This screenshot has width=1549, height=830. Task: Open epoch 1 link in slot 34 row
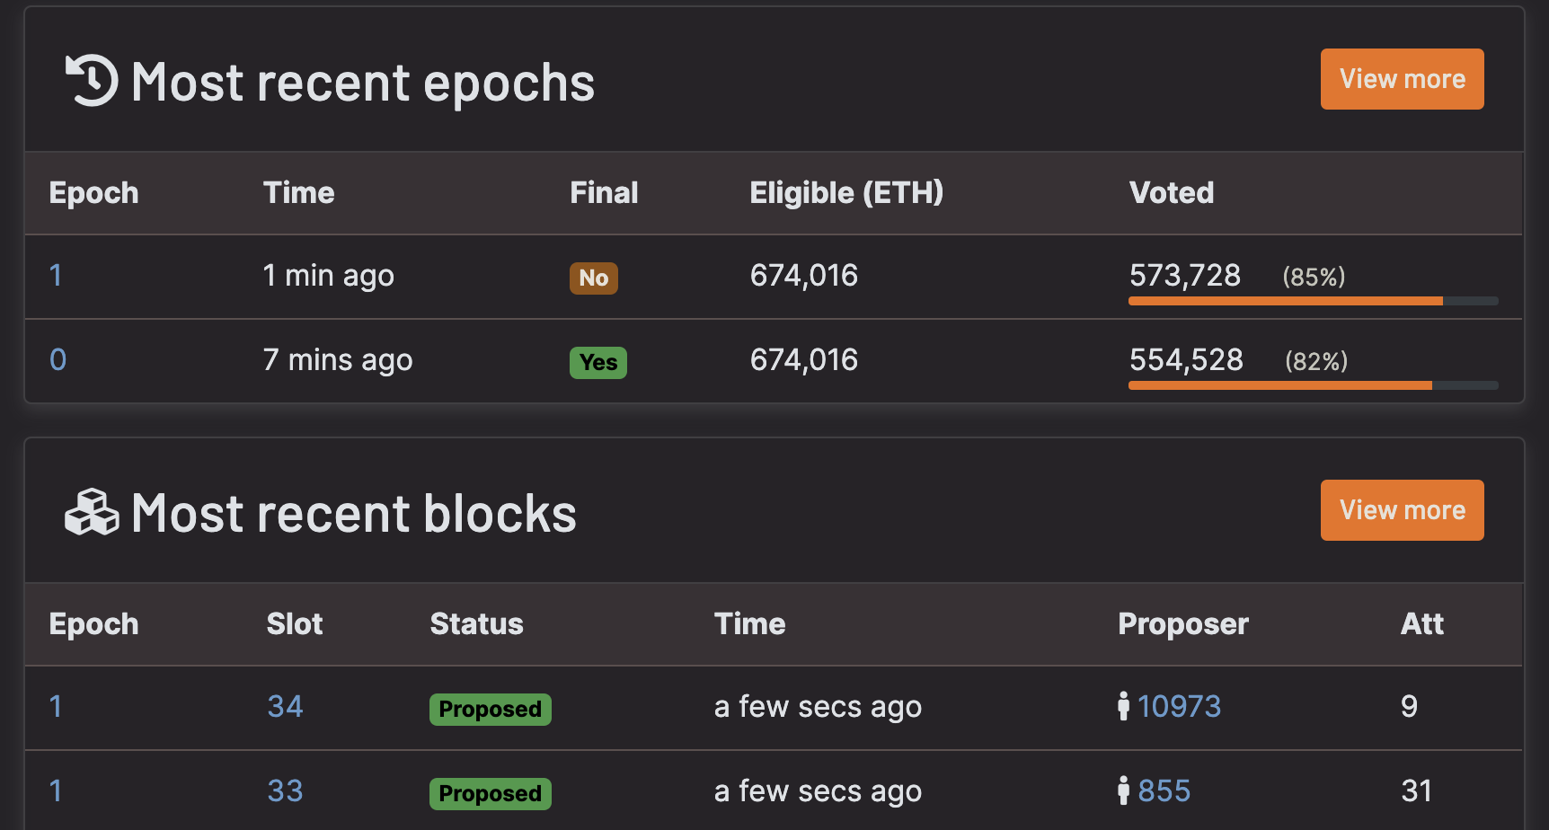click(x=56, y=706)
